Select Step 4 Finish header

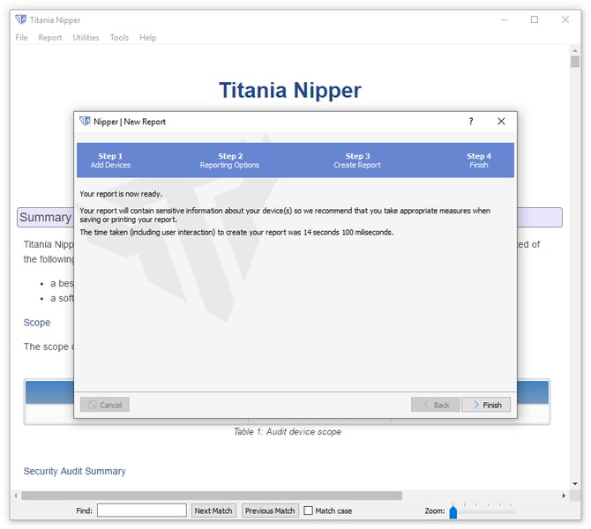(x=478, y=160)
